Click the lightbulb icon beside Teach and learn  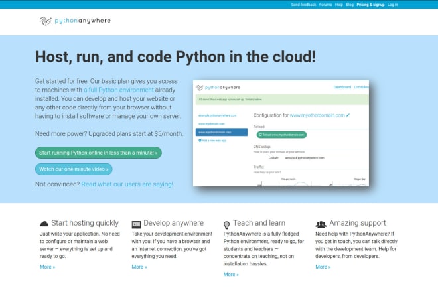226,225
